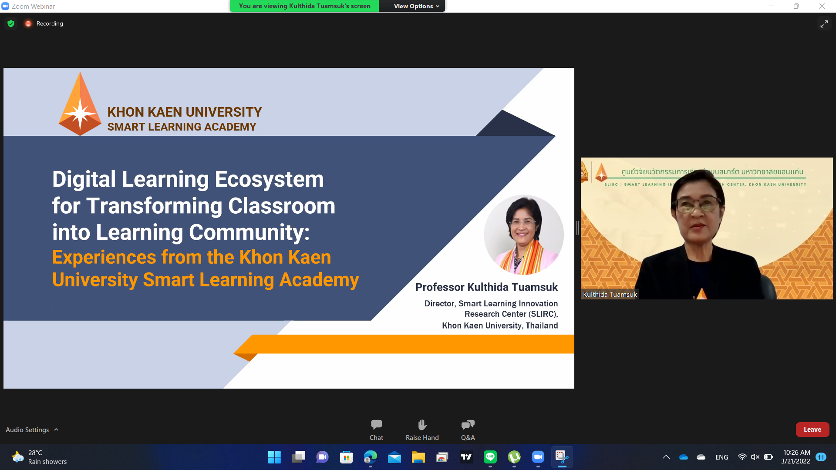The width and height of the screenshot is (836, 470).
Task: Click the green encryption shield icon
Action: pos(11,23)
